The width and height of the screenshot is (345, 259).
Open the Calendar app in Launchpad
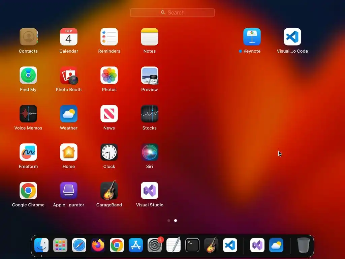(69, 37)
